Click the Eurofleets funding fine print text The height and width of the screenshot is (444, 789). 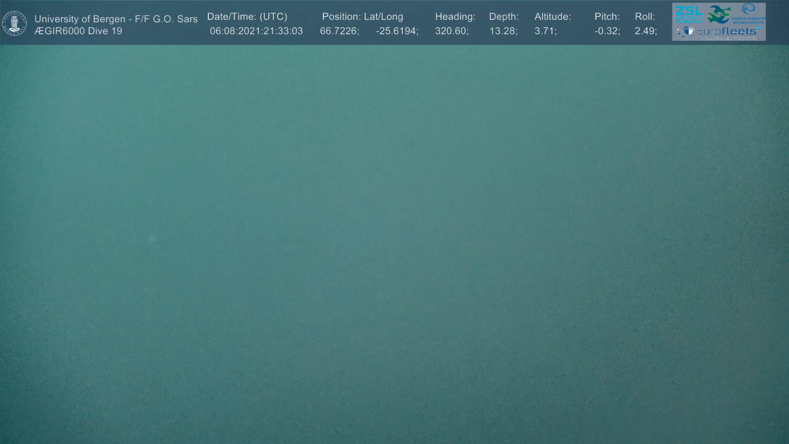click(727, 38)
